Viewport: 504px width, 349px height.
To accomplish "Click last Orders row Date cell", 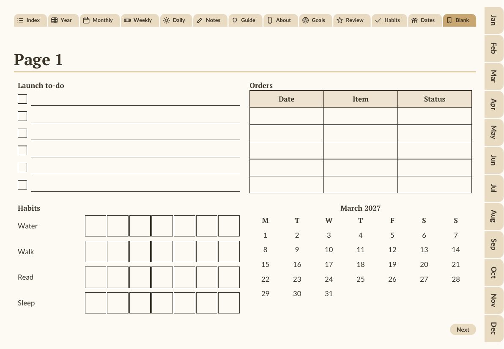I will pos(286,184).
